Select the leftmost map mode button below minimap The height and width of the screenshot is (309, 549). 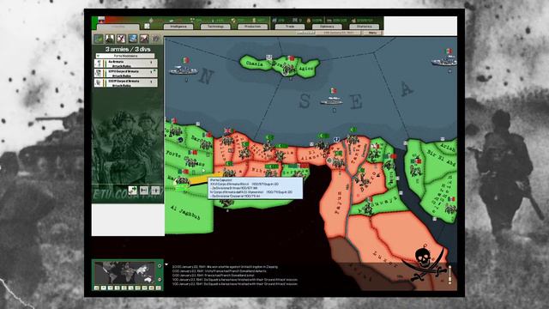pos(97,288)
